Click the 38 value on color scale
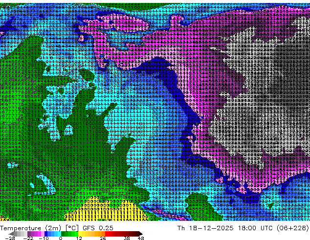 (127, 238)
